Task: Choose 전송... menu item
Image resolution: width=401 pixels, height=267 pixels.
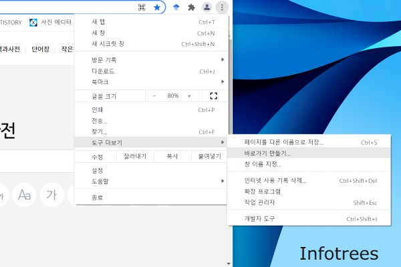Action: (x=151, y=121)
